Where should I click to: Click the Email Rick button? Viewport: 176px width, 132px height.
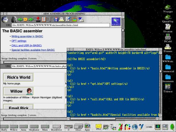pos(19,107)
